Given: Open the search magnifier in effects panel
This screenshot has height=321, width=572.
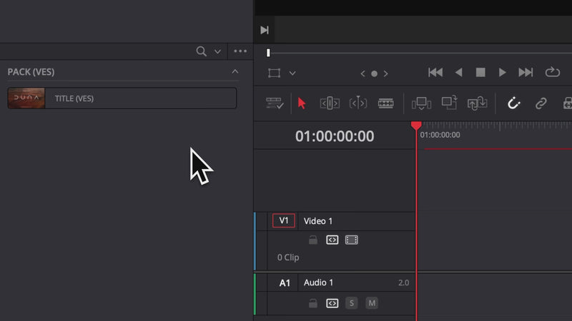Looking at the screenshot, I should pos(201,51).
